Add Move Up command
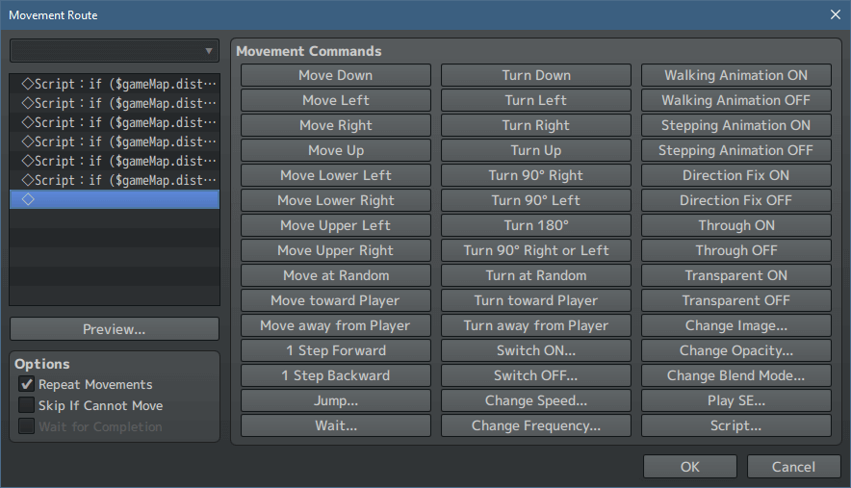Image resolution: width=851 pixels, height=488 pixels. coord(336,150)
